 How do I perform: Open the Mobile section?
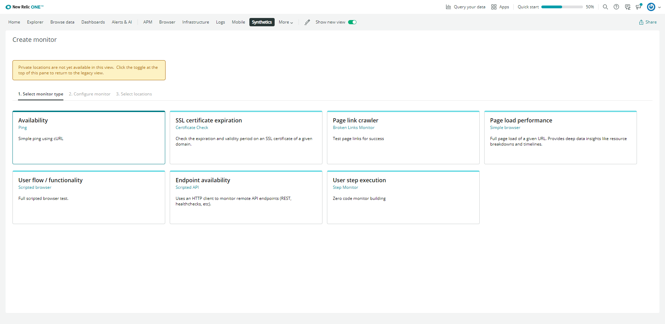pos(239,22)
